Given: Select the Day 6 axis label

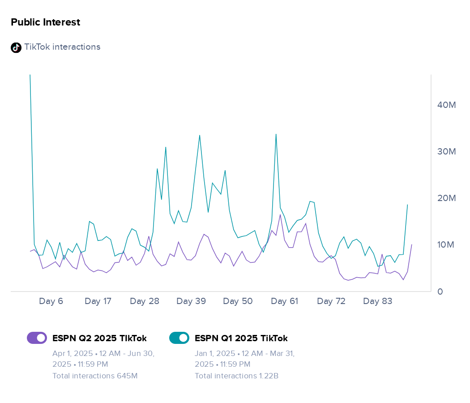Looking at the screenshot, I should point(51,301).
